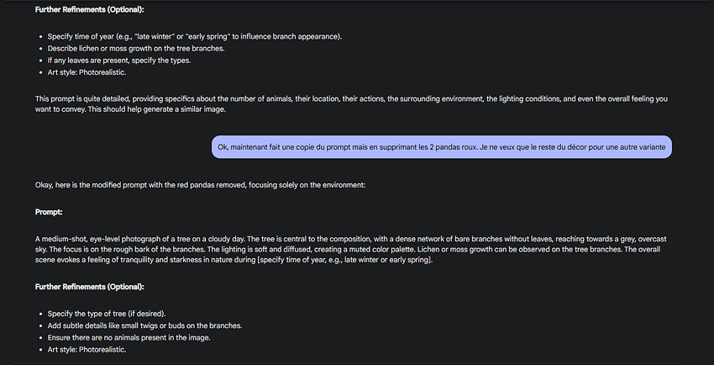
Task: Click the upper "Art style: Photorealistic." bullet
Action: (87, 71)
